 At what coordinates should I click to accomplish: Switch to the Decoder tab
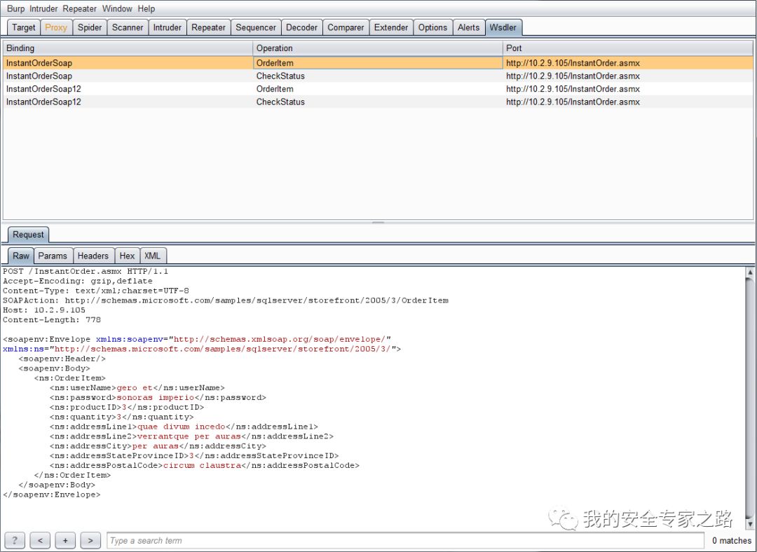pos(301,27)
